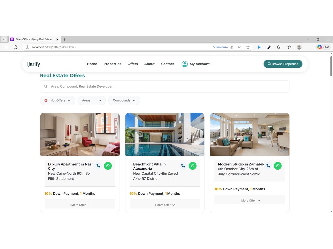Call about Beachfront Villa in Alexandria
The width and height of the screenshot is (333, 249).
(183, 166)
